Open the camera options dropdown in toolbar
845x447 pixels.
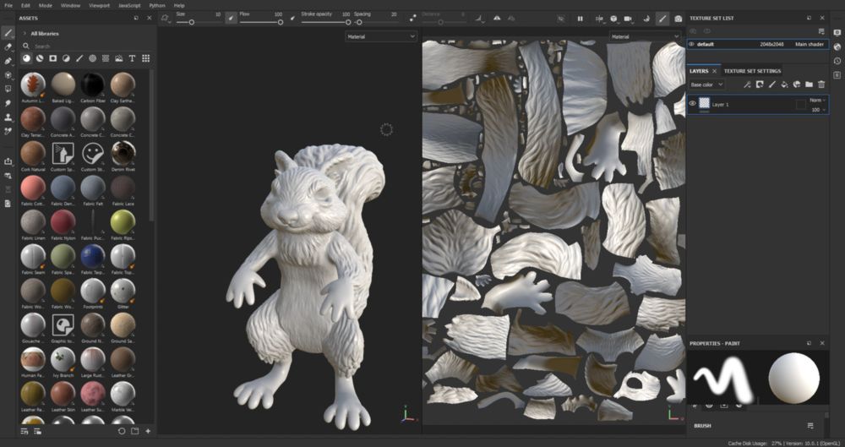pos(629,19)
